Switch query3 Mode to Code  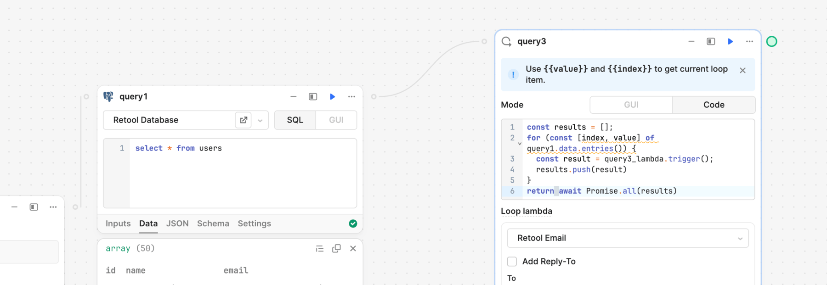pyautogui.click(x=714, y=105)
